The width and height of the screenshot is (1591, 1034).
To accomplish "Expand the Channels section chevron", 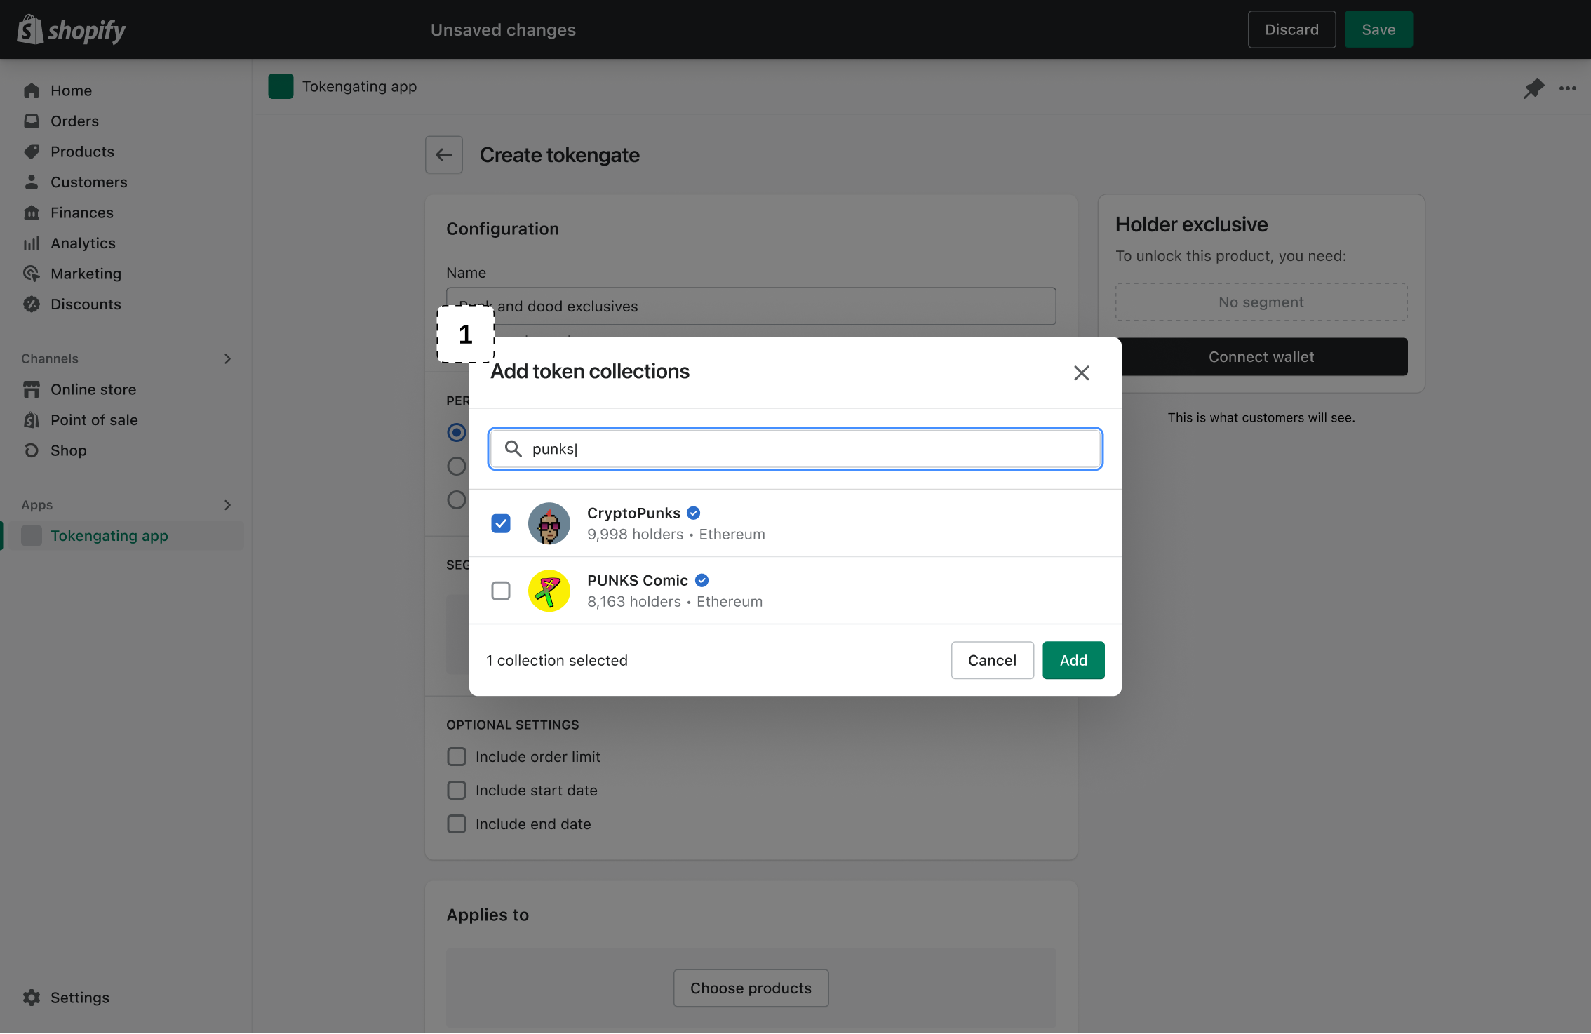I will [x=227, y=358].
